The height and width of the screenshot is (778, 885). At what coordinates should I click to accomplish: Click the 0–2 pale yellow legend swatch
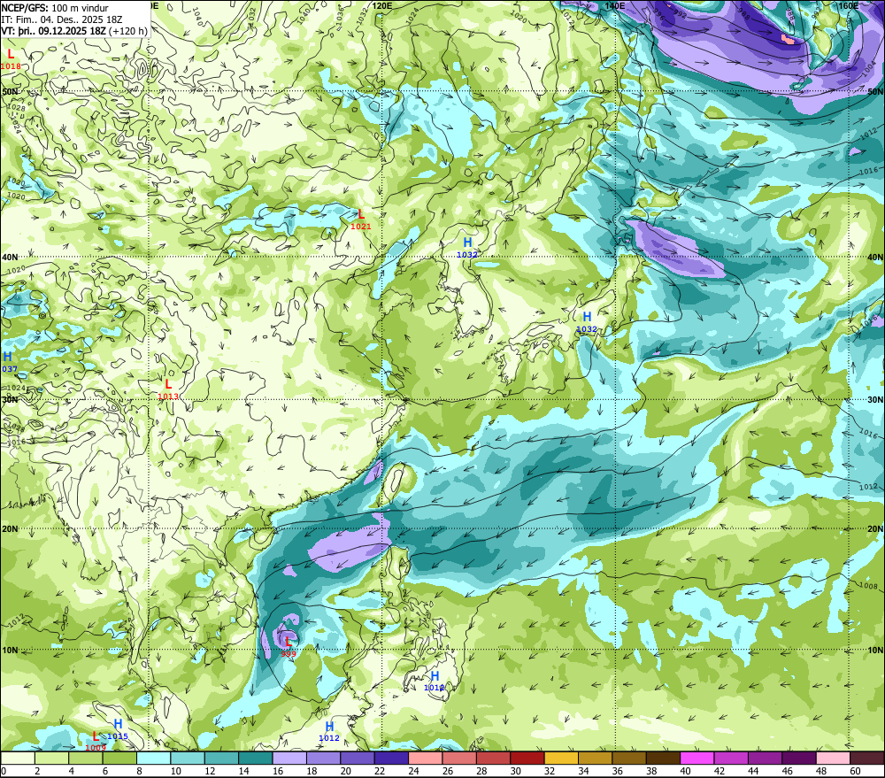(18, 758)
